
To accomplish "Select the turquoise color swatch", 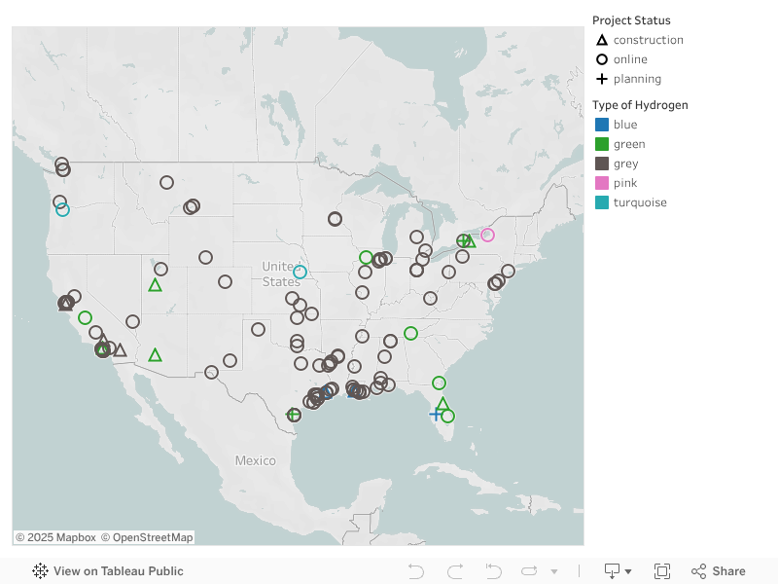I will pos(602,202).
